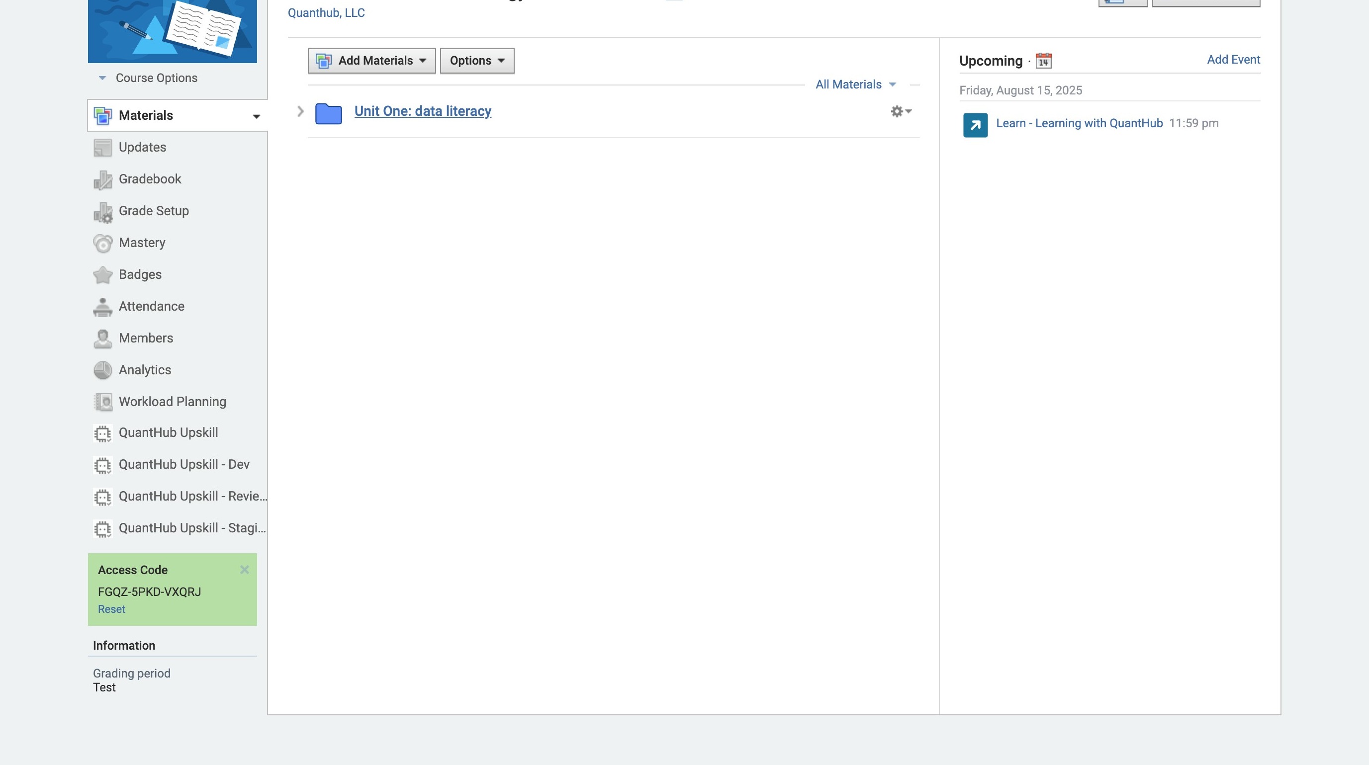Viewport: 1369px width, 765px height.
Task: Open the Options dropdown button
Action: pos(477,61)
